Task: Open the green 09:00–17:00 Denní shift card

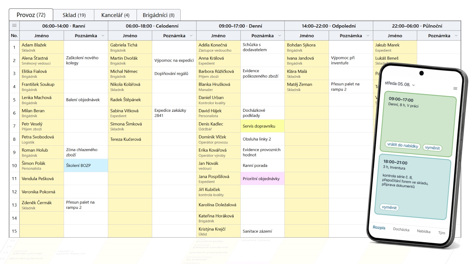Action: point(419,124)
